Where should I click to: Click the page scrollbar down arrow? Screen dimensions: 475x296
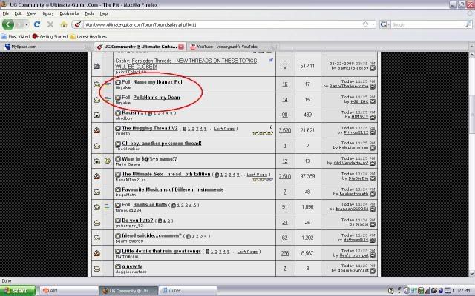[472, 274]
